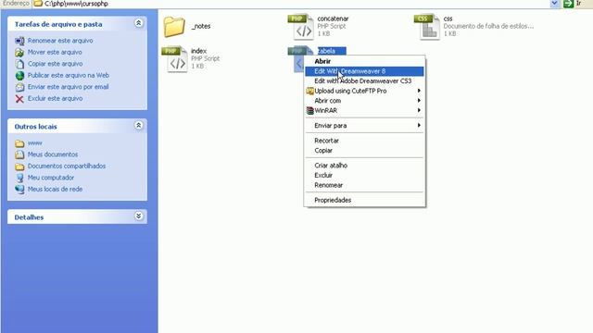593x333 pixels.
Task: Open the Meus locais de rede link
Action: point(55,190)
